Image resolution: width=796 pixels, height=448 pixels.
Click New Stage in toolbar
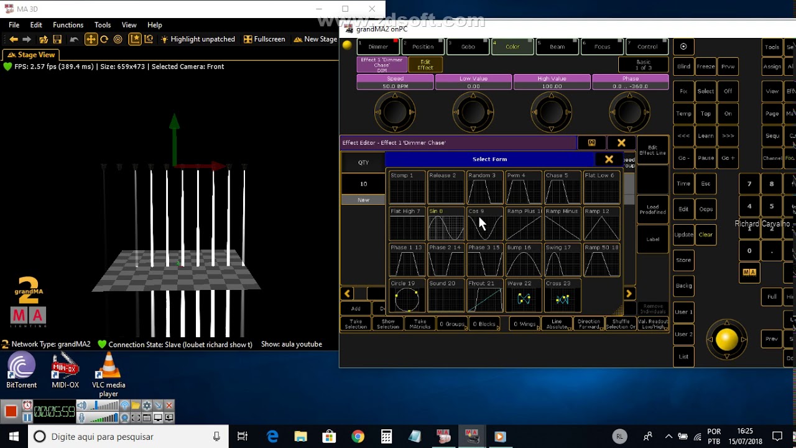(315, 39)
